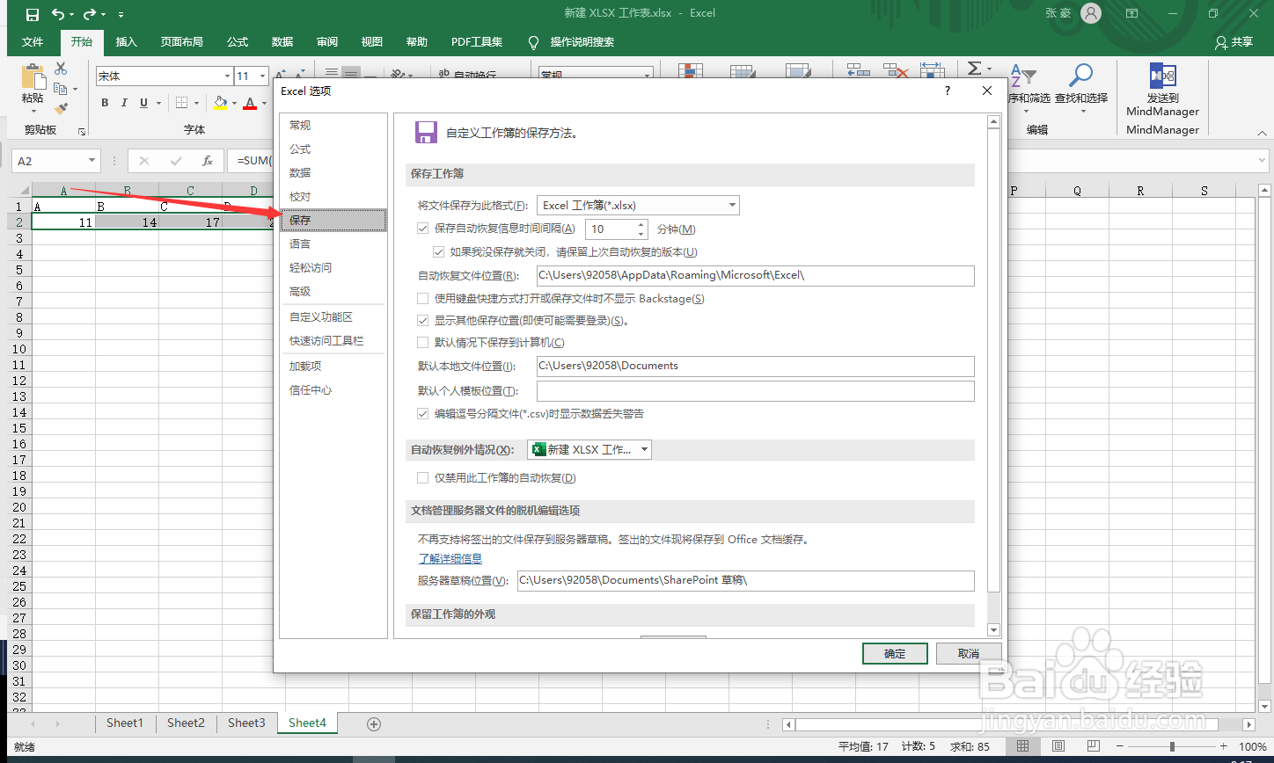Expand the formula bar

1263,161
